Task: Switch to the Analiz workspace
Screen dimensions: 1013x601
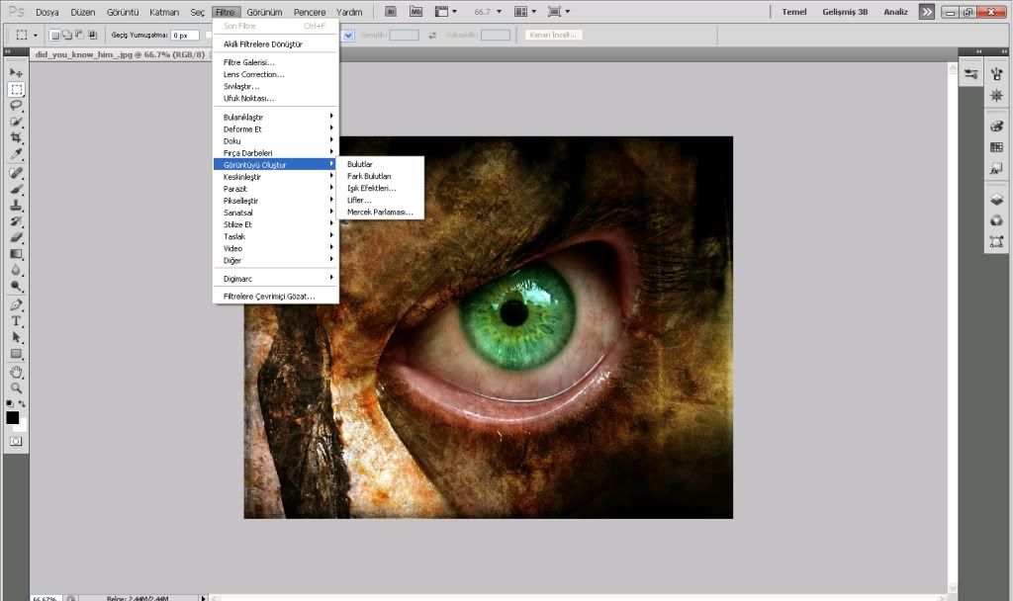Action: tap(895, 12)
